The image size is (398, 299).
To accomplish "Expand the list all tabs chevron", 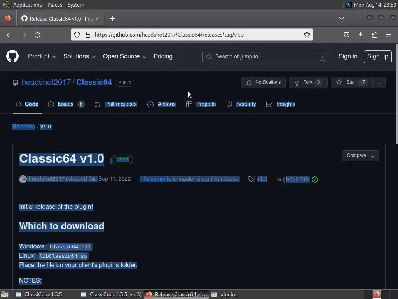I will pyautogui.click(x=342, y=18).
